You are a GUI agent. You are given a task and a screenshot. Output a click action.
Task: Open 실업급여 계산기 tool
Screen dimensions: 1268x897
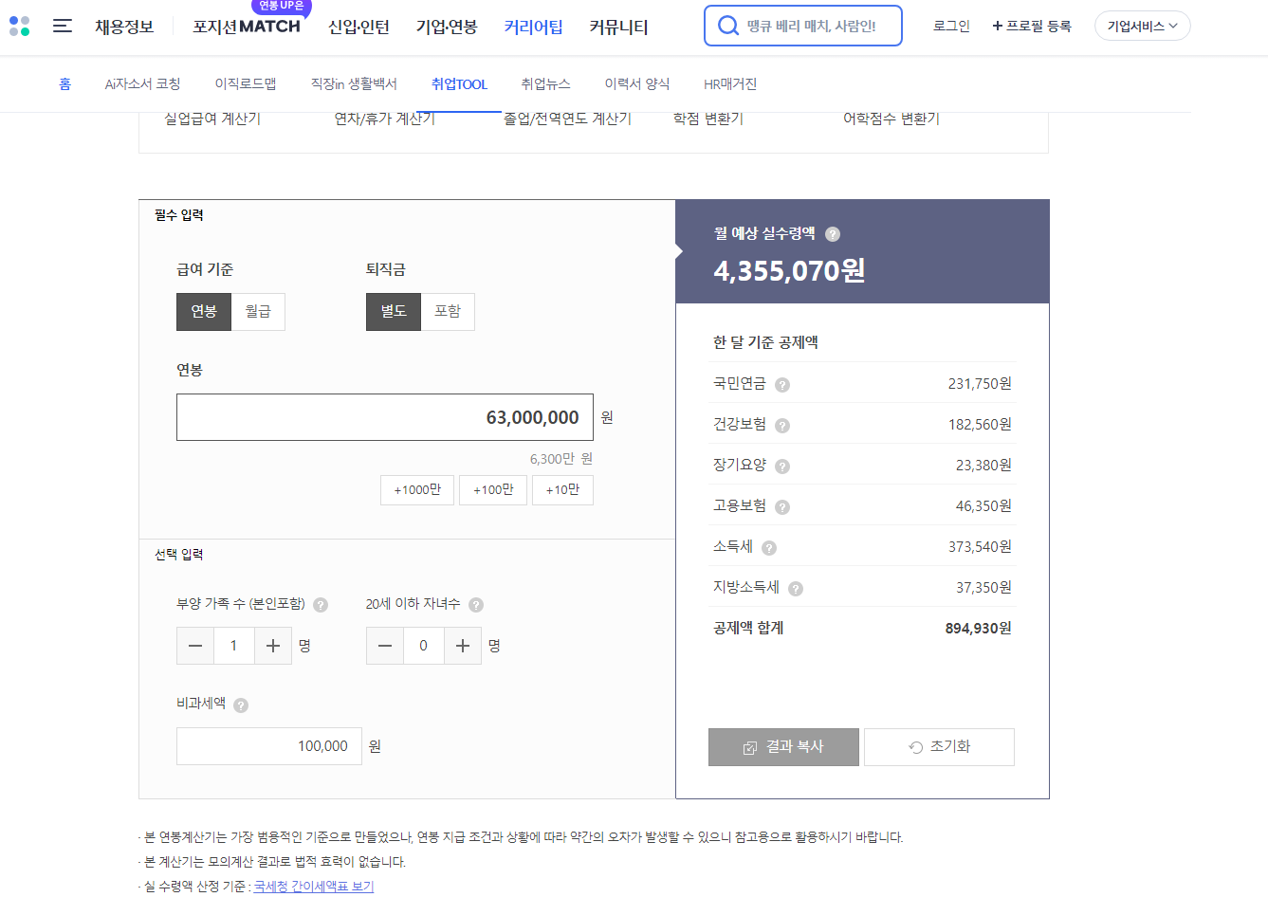[212, 119]
